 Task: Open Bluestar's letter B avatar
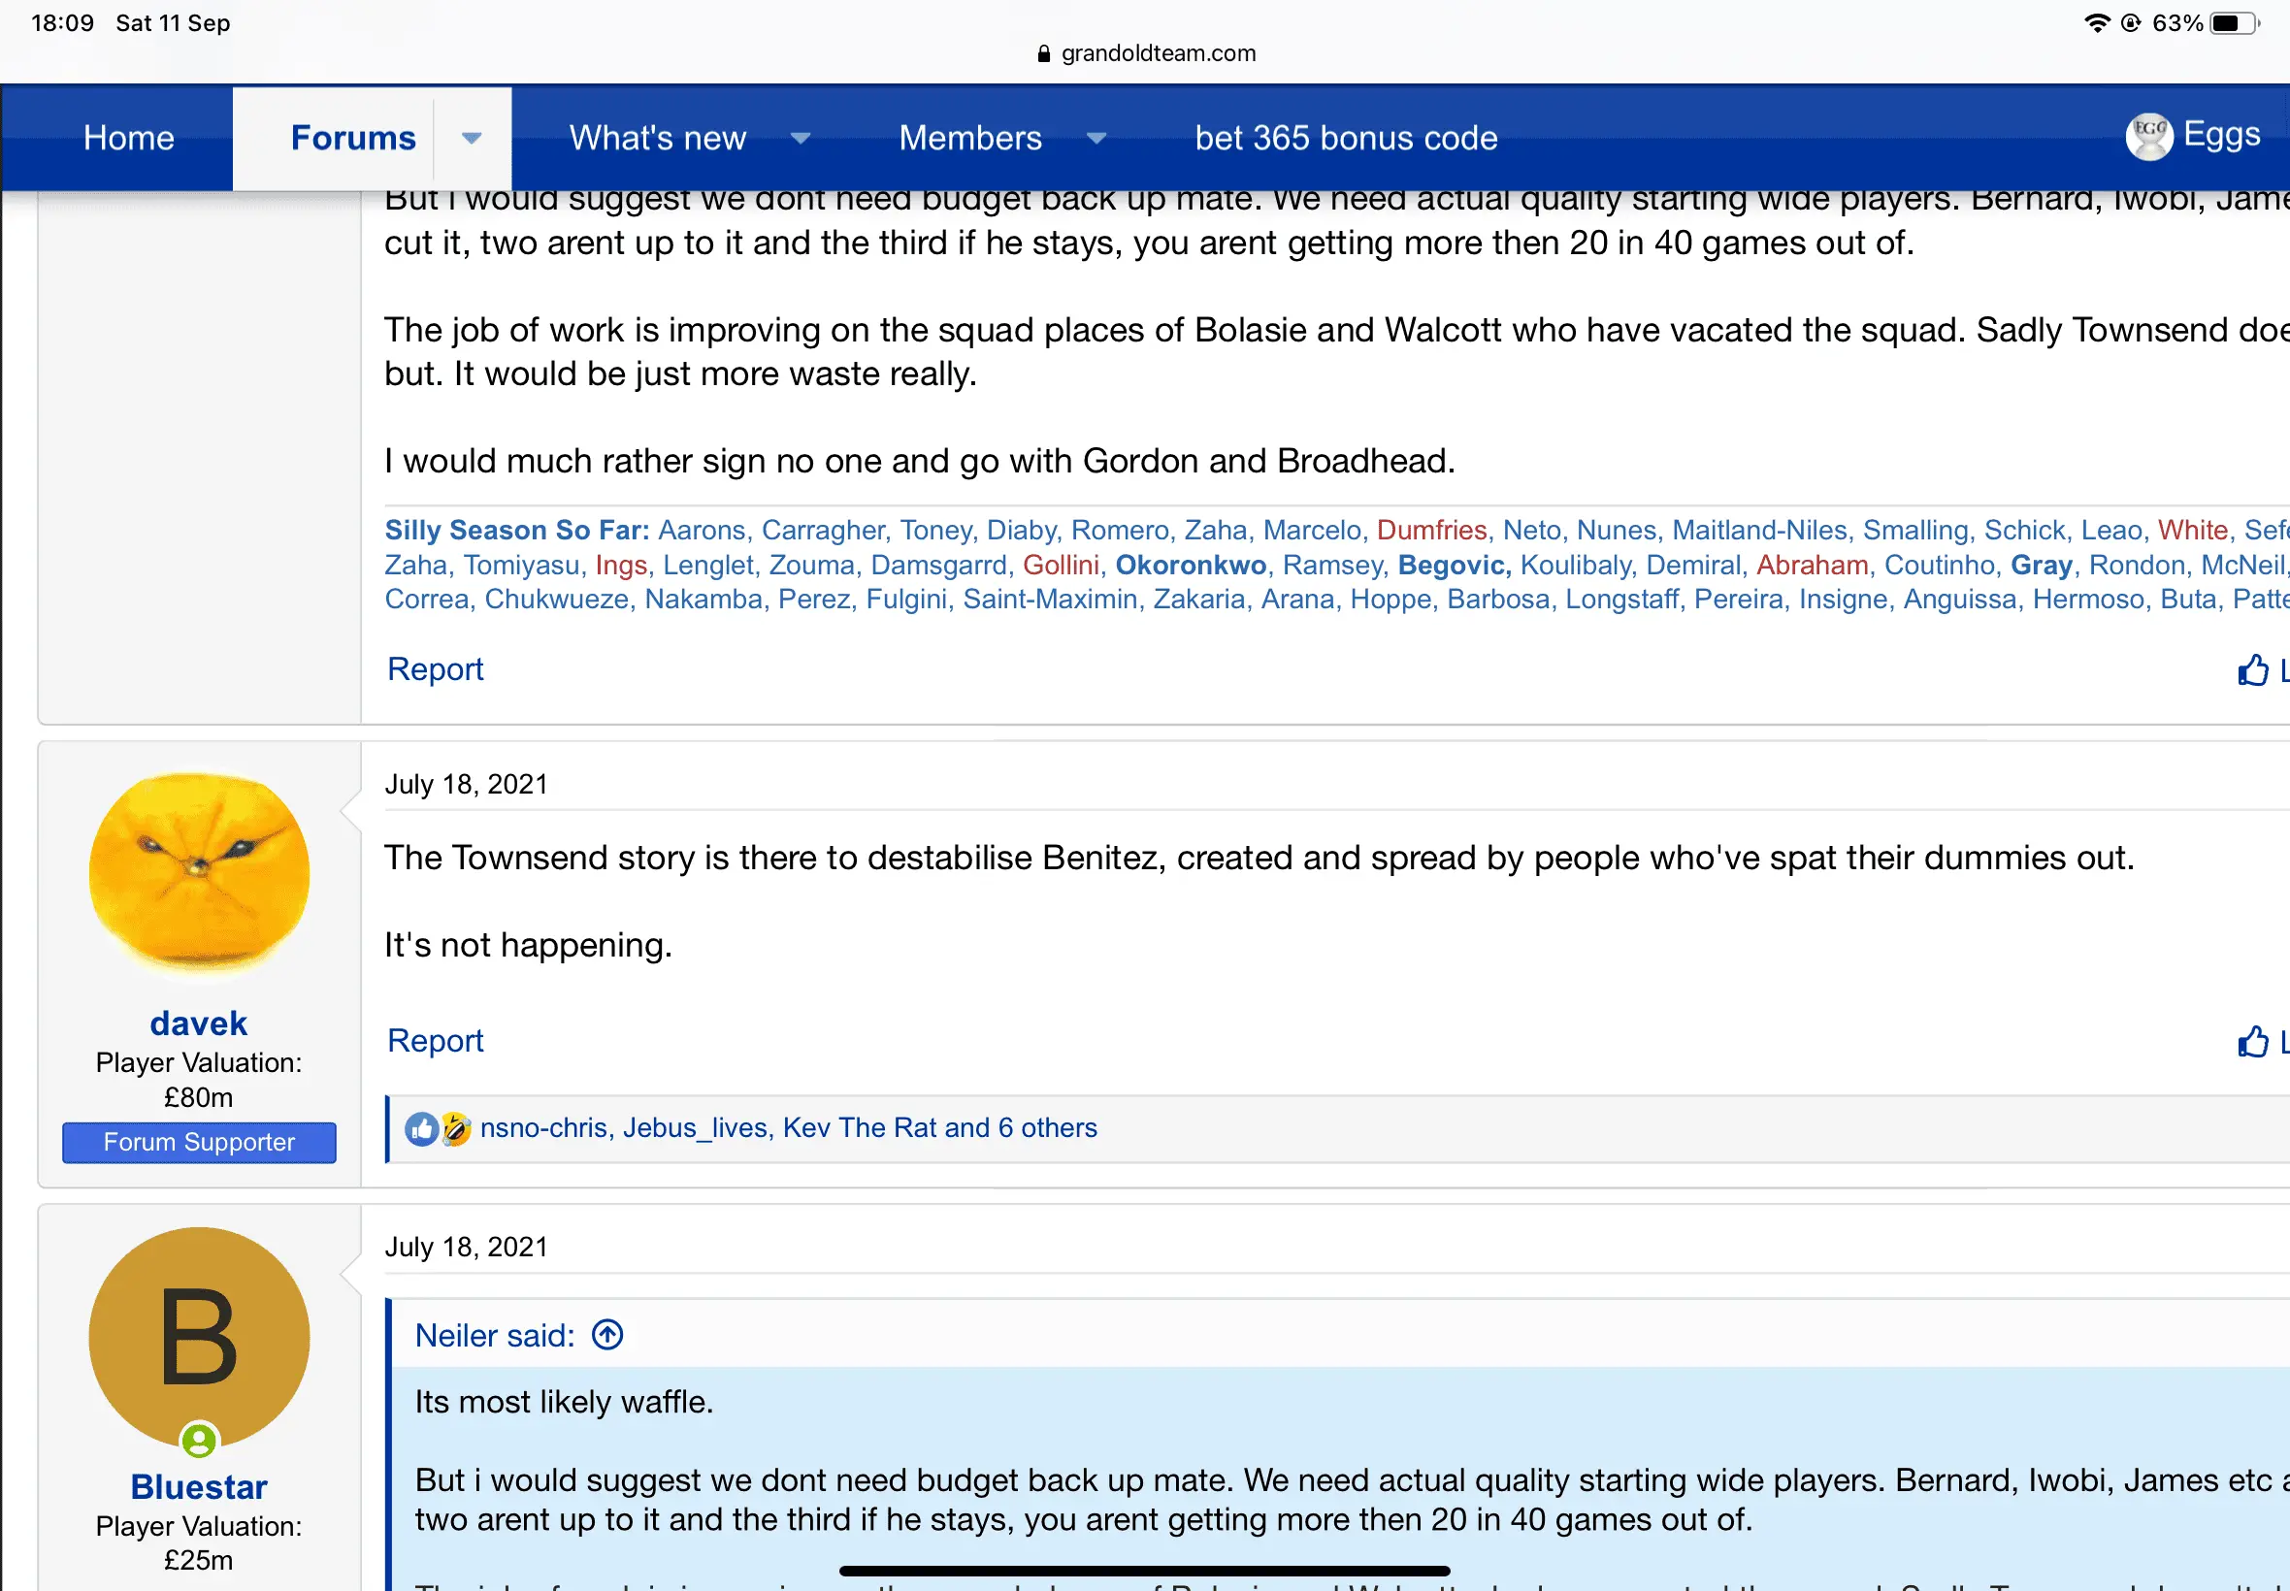pyautogui.click(x=198, y=1336)
